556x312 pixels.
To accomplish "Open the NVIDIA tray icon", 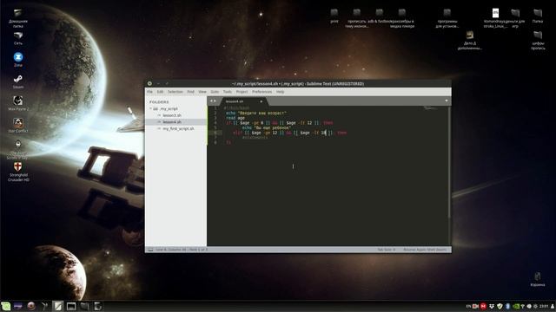I will click(516, 306).
